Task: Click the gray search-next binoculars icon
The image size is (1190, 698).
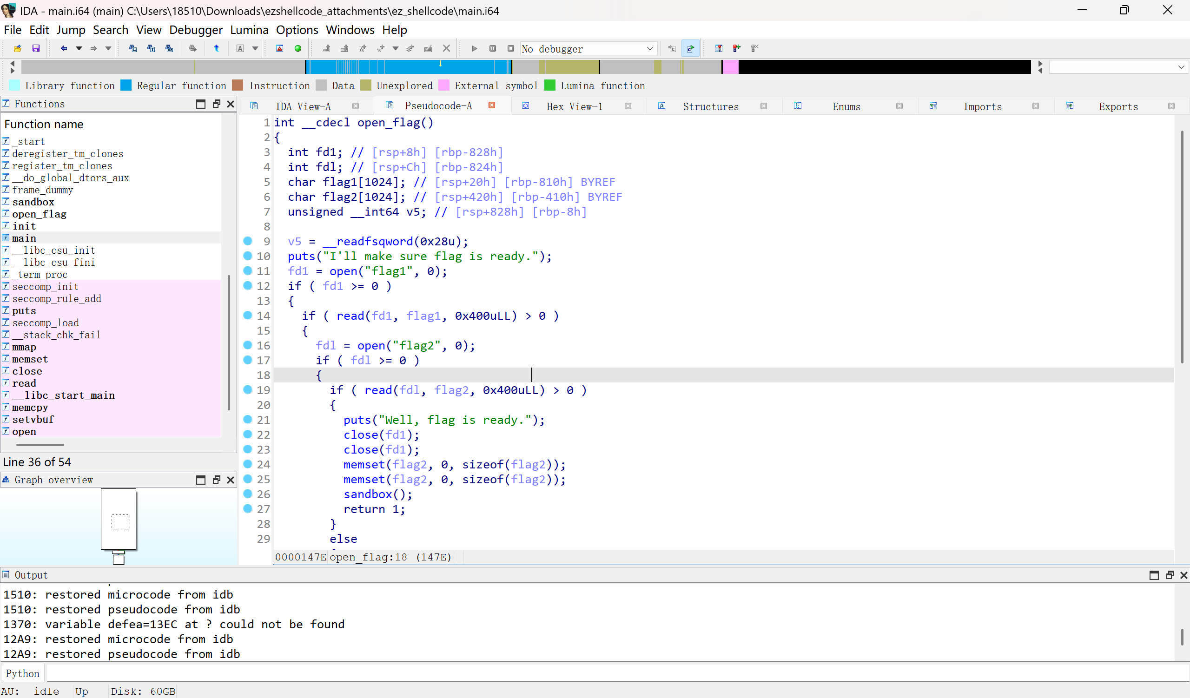Action: (192, 48)
